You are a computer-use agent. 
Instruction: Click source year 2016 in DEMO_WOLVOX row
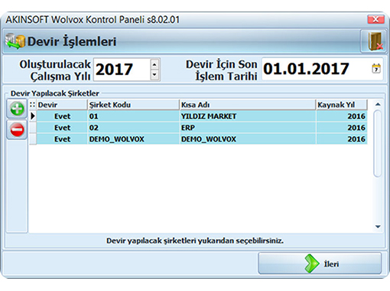[x=342, y=139]
